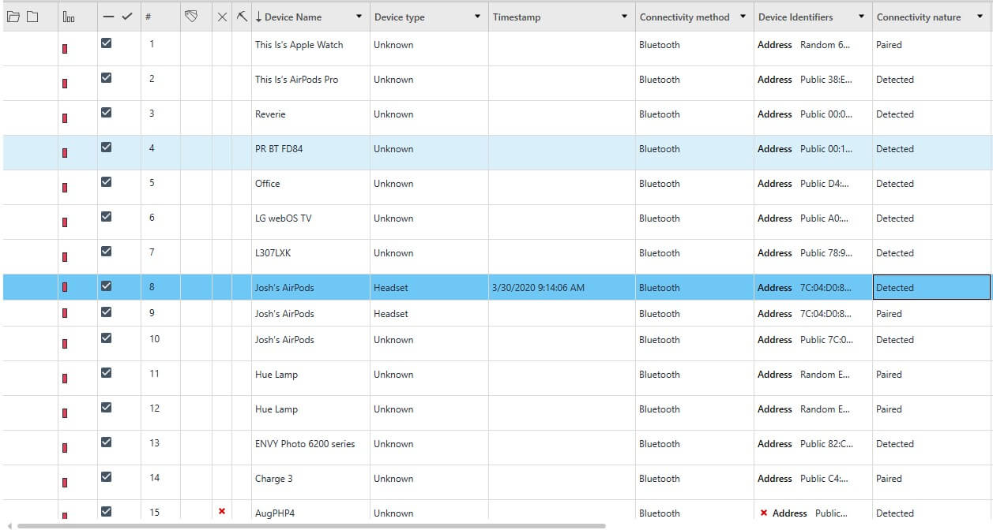Open the Device Name filter dropdown
The width and height of the screenshot is (993, 530).
pyautogui.click(x=359, y=16)
